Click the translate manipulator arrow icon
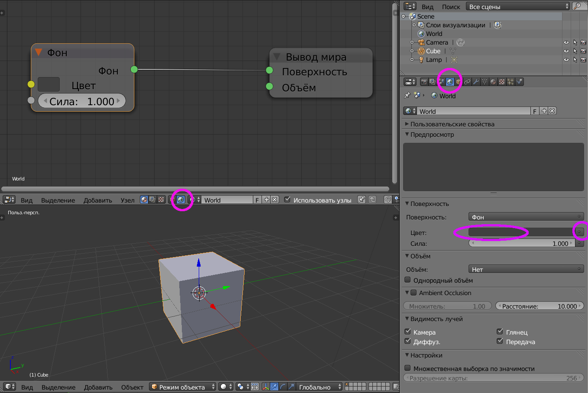The image size is (588, 393). tap(274, 387)
